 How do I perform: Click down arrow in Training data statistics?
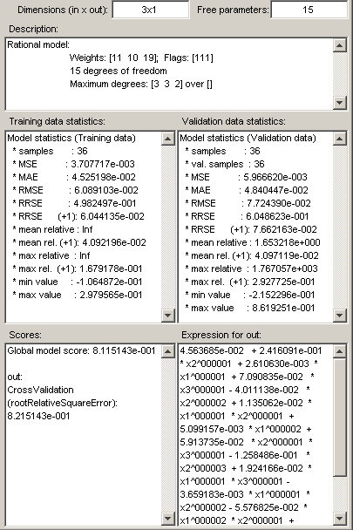(x=168, y=315)
